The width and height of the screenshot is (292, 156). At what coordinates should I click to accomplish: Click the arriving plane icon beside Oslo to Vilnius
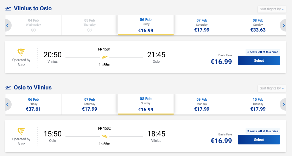[x=8, y=88]
